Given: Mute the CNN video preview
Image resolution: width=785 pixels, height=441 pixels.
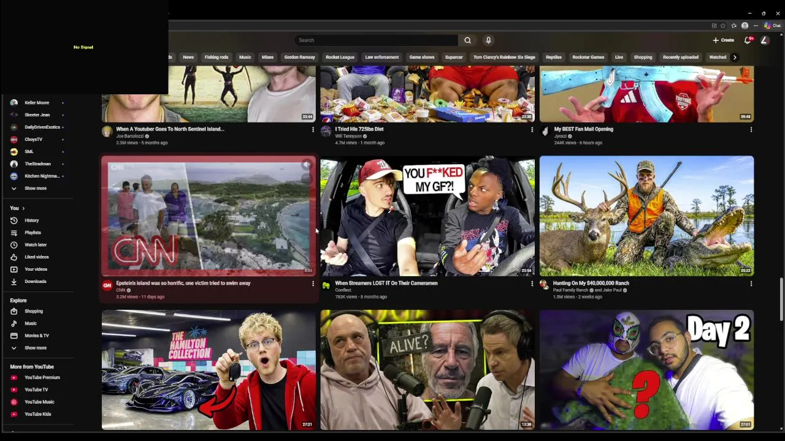Looking at the screenshot, I should pos(306,165).
